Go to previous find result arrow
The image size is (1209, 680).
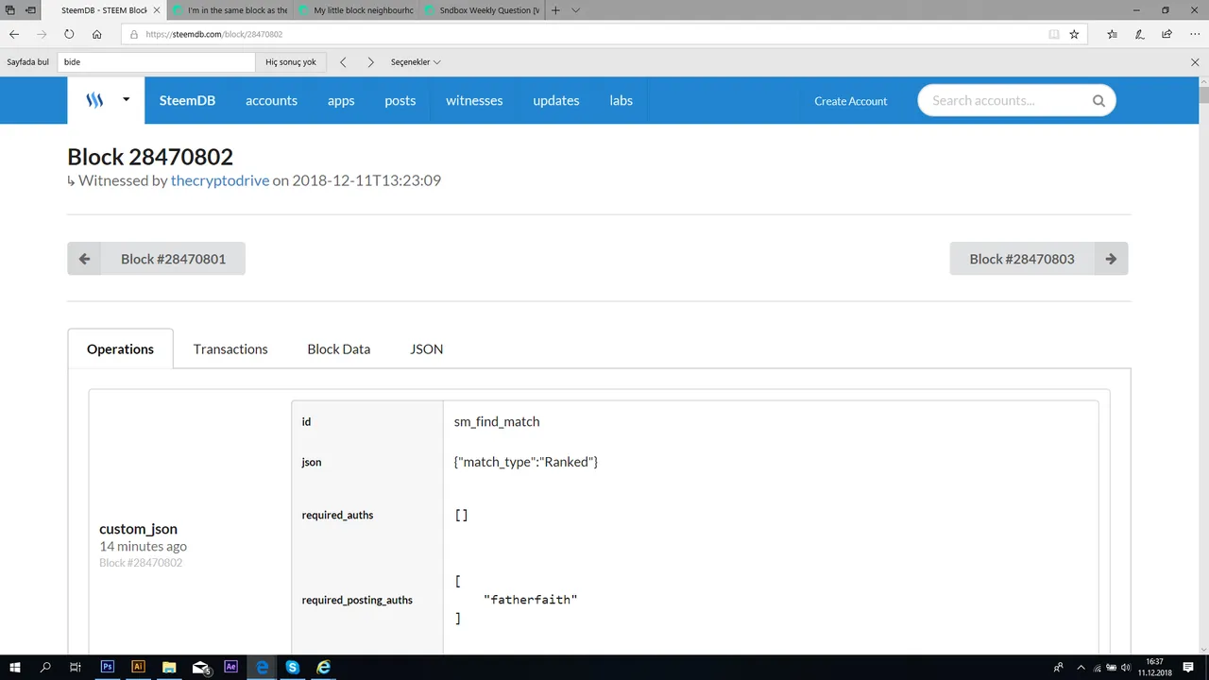point(343,62)
